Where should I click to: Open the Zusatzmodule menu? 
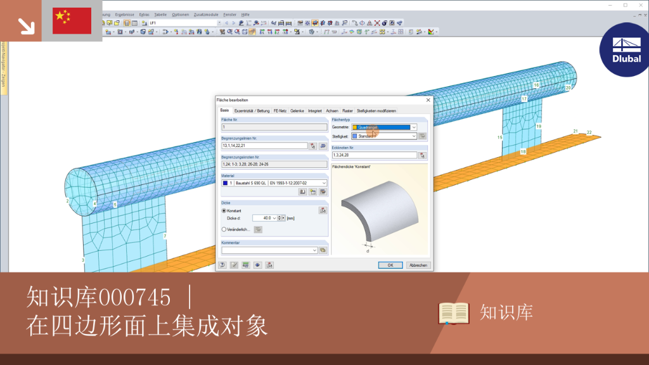click(x=206, y=15)
